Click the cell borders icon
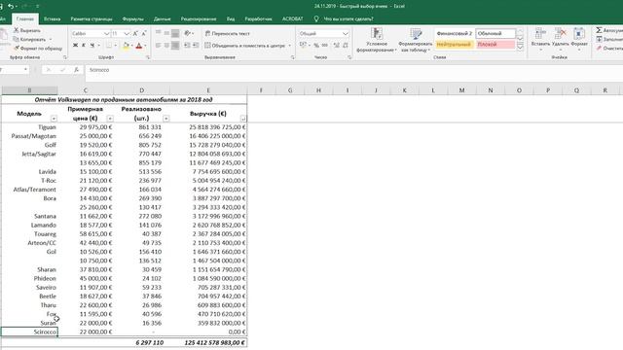The width and height of the screenshot is (623, 350). [x=108, y=46]
